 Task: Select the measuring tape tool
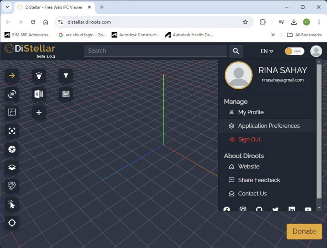click(x=12, y=186)
